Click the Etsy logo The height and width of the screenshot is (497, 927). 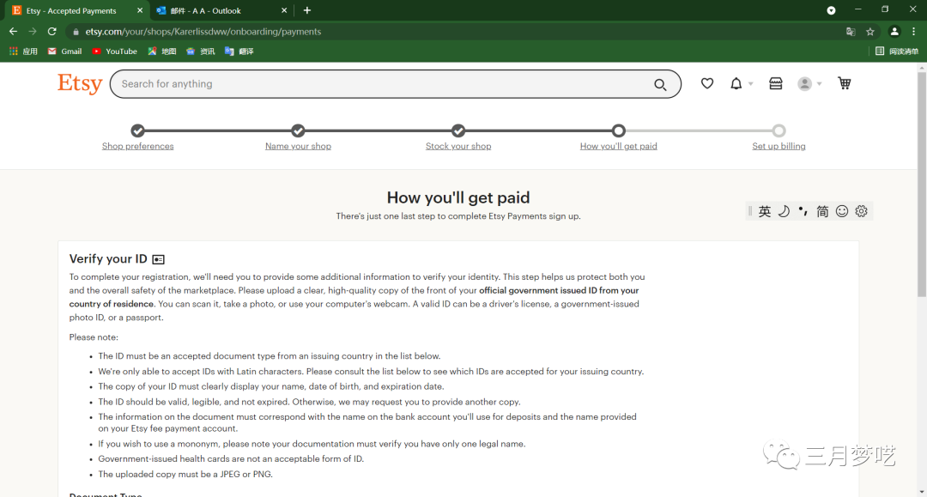pos(80,83)
